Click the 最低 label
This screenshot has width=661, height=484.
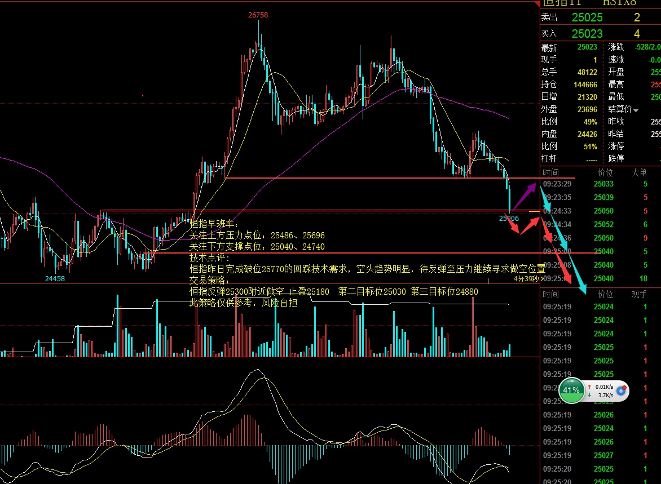pyautogui.click(x=616, y=97)
